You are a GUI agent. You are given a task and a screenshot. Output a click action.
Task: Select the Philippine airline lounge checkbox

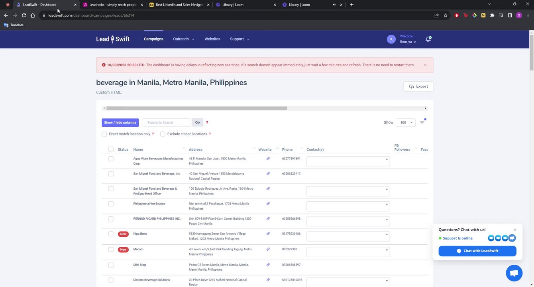click(111, 204)
